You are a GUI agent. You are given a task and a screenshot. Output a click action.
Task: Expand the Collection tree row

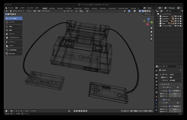coord(158,16)
